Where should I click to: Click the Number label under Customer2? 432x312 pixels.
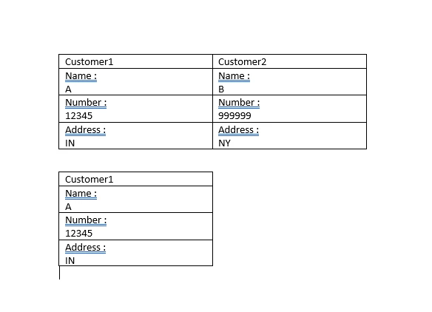239,103
